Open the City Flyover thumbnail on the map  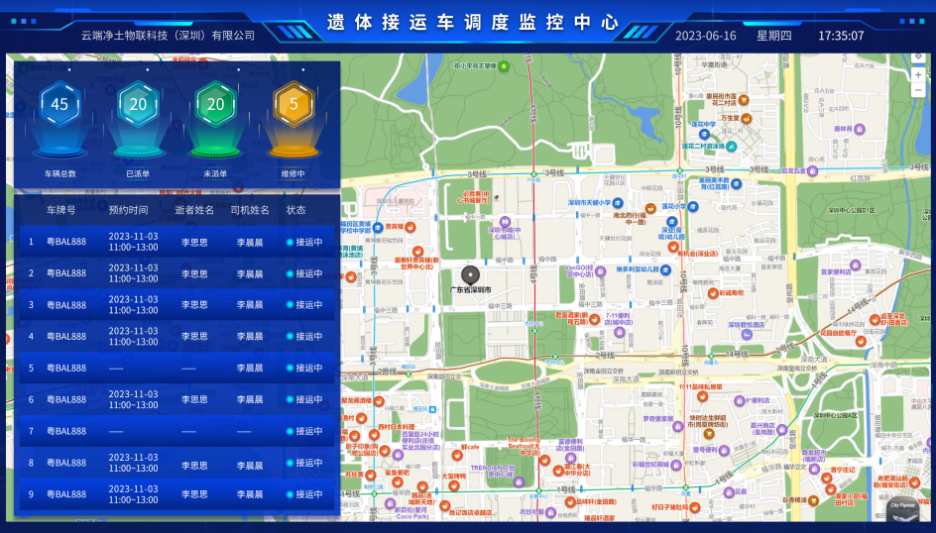point(903,507)
